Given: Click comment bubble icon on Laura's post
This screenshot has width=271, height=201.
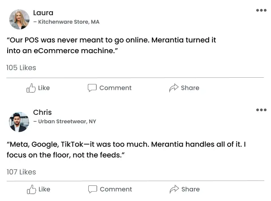Looking at the screenshot, I should tap(92, 88).
